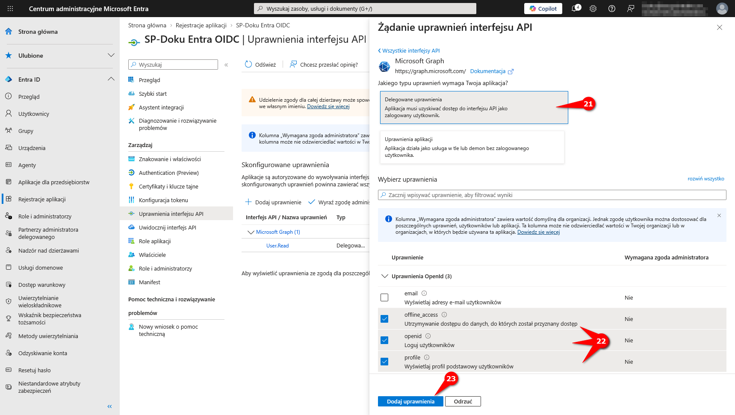Viewport: 735px width, 415px height.
Task: Open portal settings gear icon
Action: tap(593, 9)
